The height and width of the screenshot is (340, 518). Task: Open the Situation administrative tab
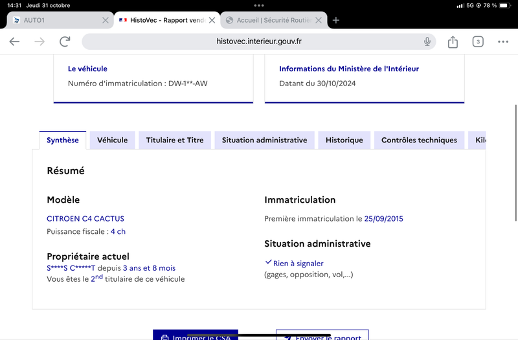[x=264, y=140]
